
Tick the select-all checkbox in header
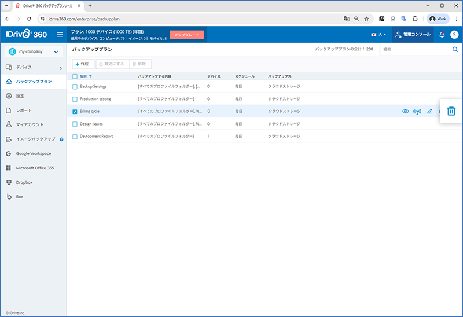point(75,76)
